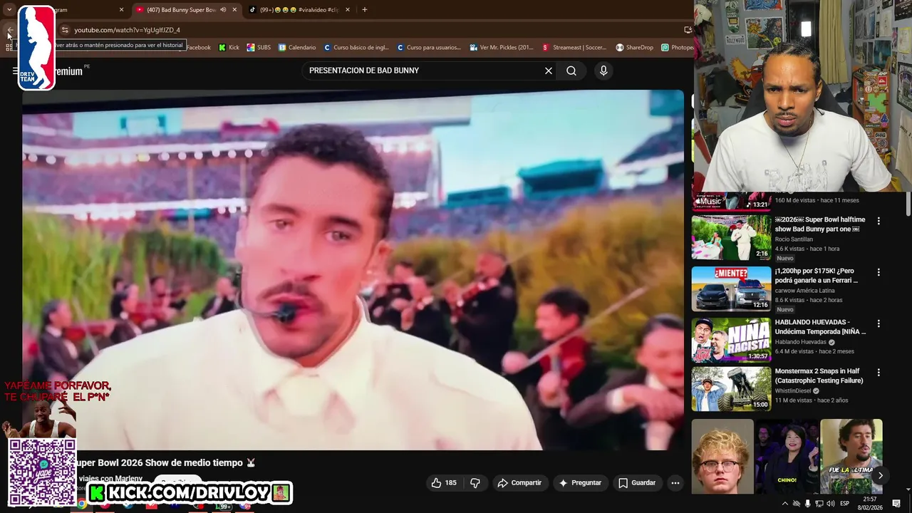Click the Rocio Santillan channel name
This screenshot has width=912, height=513.
tap(794, 239)
